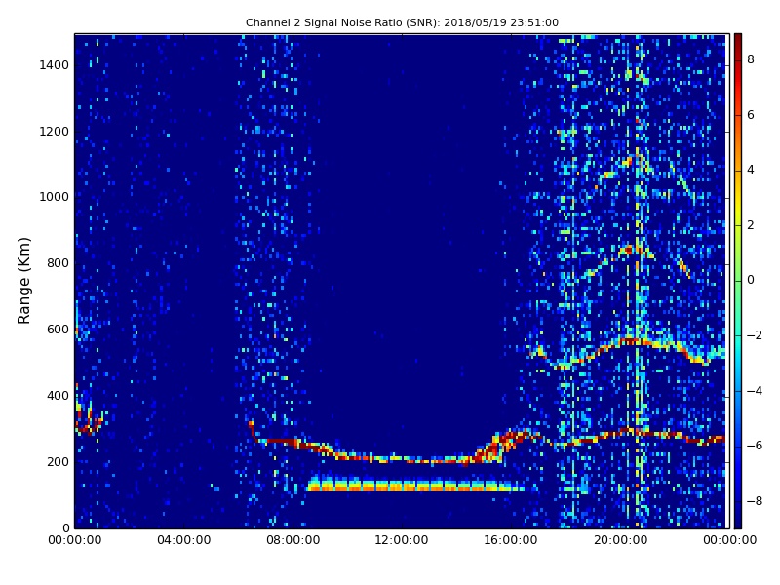Click the colorbar label −2

[x=755, y=335]
